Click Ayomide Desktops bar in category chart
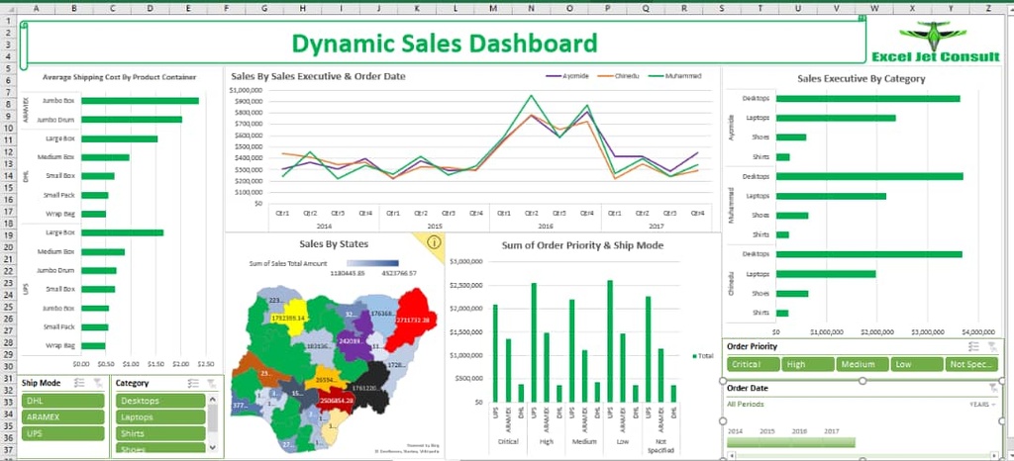 pos(867,98)
